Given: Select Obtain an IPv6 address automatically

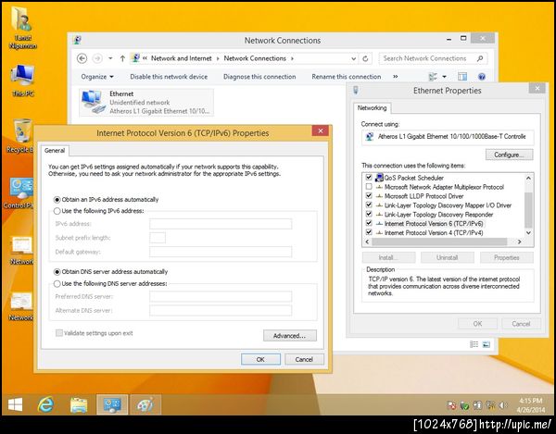Looking at the screenshot, I should tap(57, 200).
